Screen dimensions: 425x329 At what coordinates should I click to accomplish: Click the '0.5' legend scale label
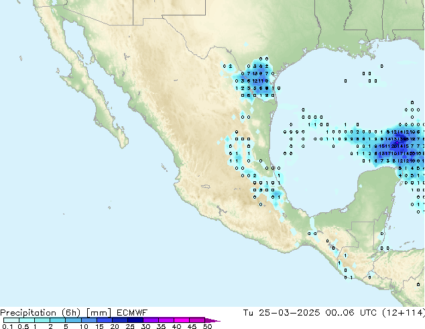point(23,326)
